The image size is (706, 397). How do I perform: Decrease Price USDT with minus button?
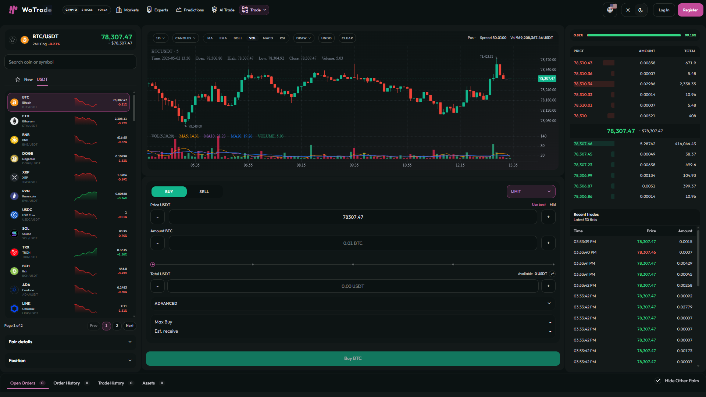[157, 217]
